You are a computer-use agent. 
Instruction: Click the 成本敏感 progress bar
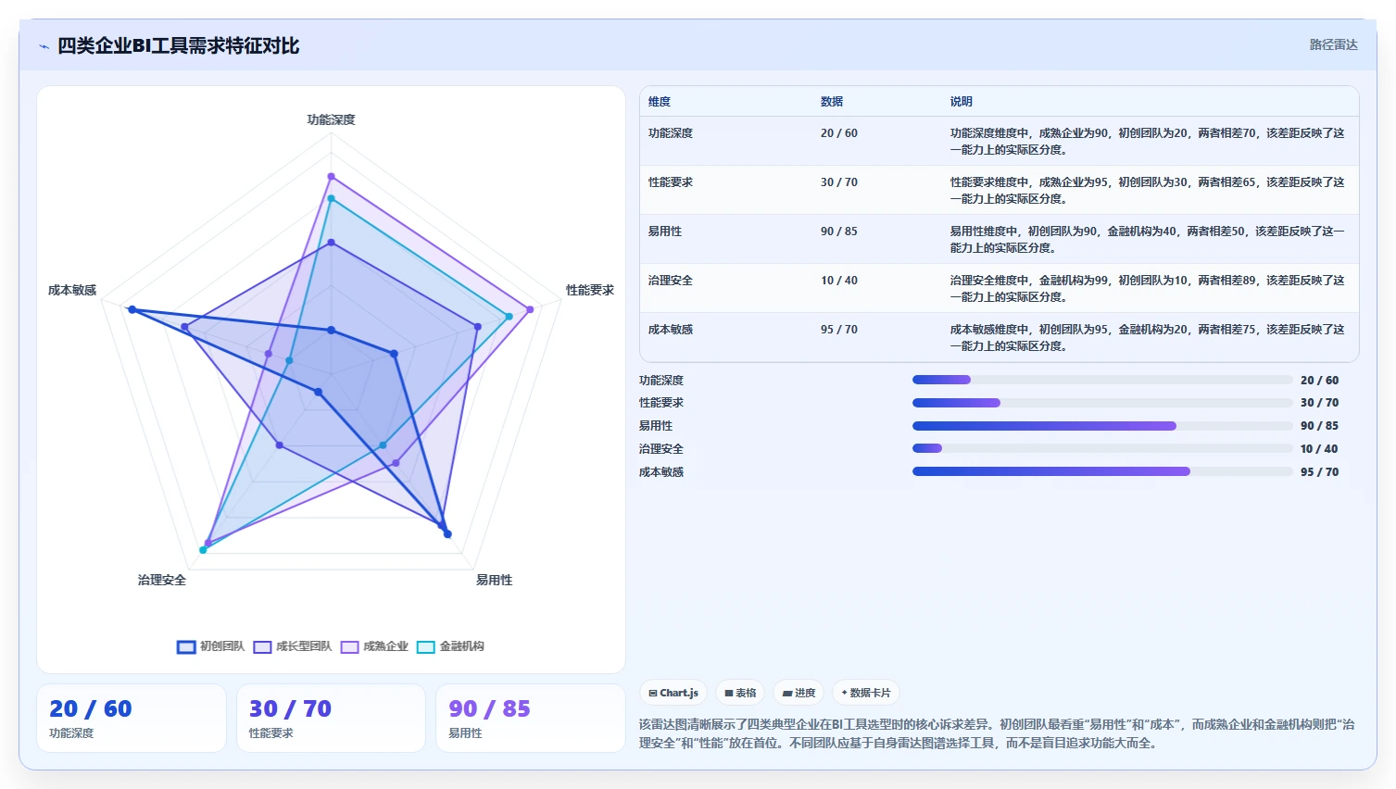(x=1102, y=471)
